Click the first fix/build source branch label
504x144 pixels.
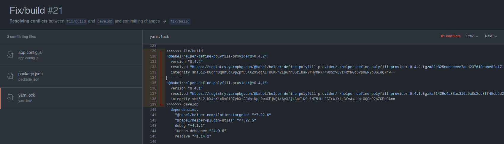[76, 21]
